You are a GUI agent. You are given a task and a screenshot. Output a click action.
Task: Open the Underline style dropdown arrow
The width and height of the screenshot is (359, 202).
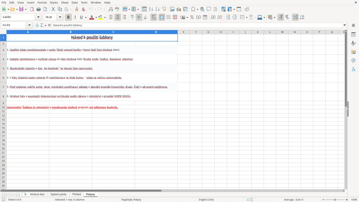click(86, 17)
